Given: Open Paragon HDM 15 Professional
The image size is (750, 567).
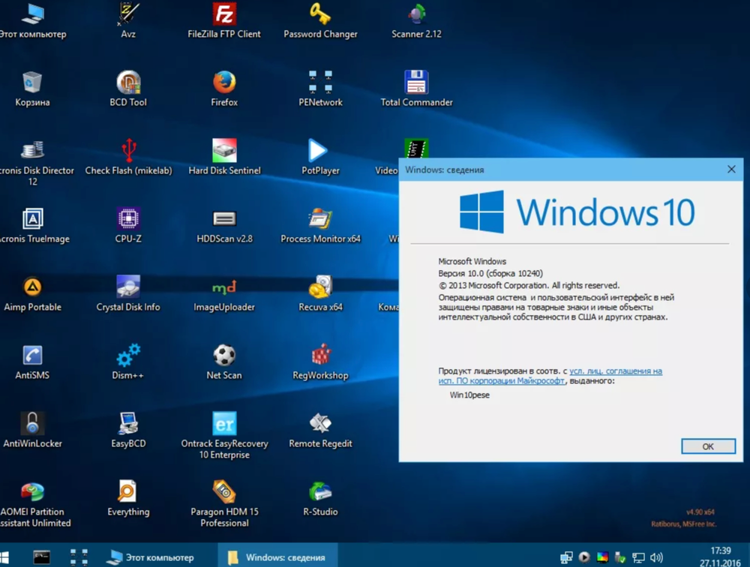Looking at the screenshot, I should [x=223, y=504].
